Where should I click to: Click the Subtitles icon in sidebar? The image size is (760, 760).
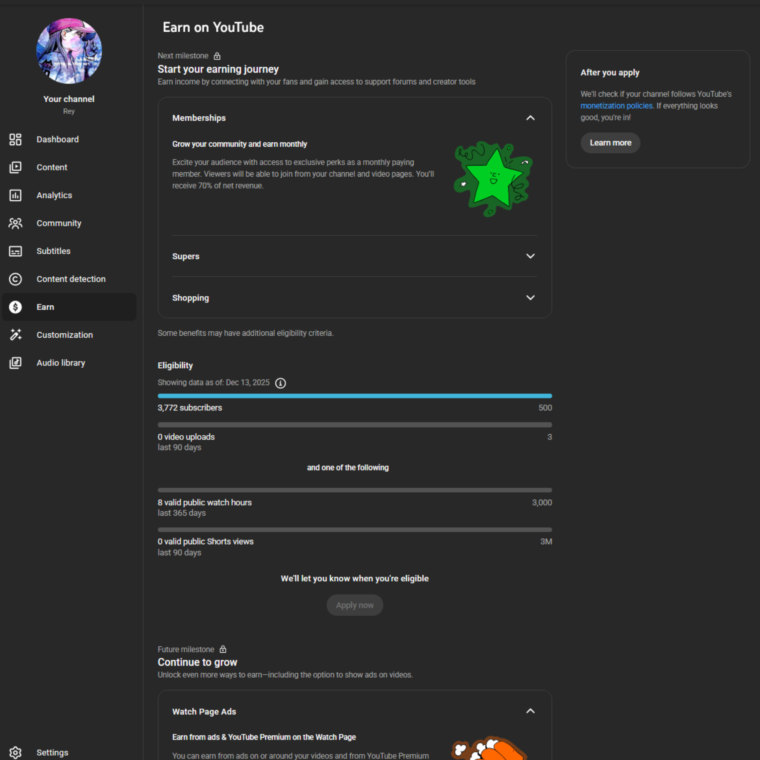tap(15, 251)
